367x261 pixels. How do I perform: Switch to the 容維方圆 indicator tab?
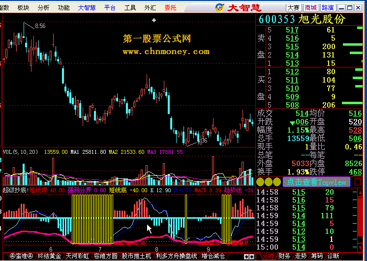[x=106, y=256]
